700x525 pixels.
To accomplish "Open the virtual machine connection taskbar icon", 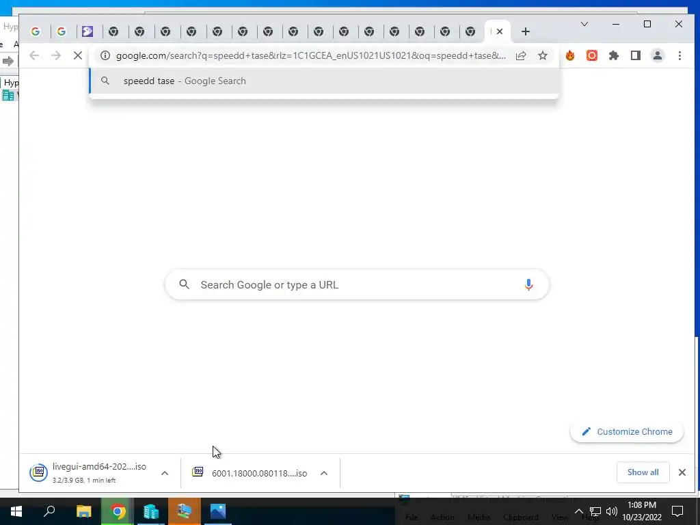I will tap(185, 511).
